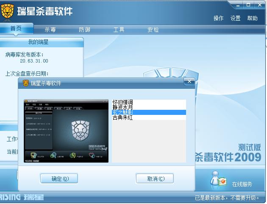
Task: Click the 我的瑞星 panel header
Action: pos(42,42)
